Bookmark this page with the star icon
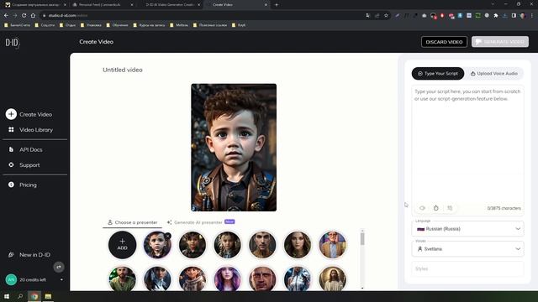538x302 pixels. pyautogui.click(x=386, y=15)
